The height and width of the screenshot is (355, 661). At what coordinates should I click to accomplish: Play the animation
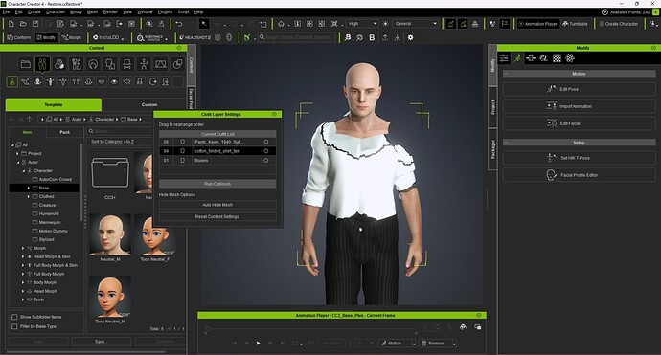click(x=259, y=344)
